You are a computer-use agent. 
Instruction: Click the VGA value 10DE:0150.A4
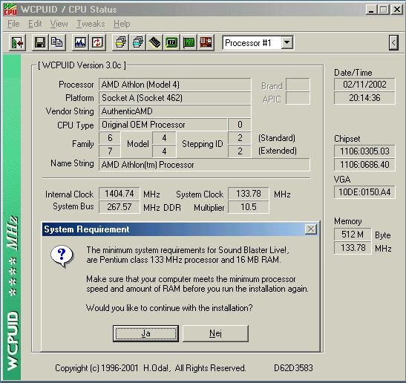tap(364, 192)
